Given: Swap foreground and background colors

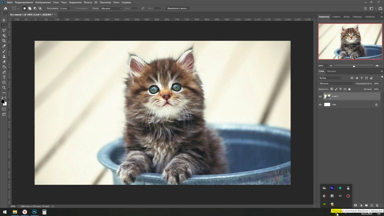Looking at the screenshot, I should point(5,98).
